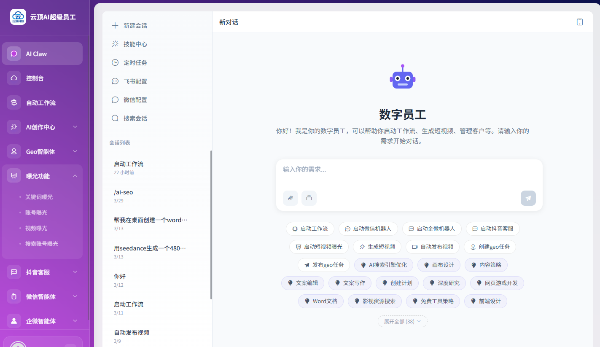Expand all skills with 展开全部 (38)
The width and height of the screenshot is (600, 347).
pos(403,321)
